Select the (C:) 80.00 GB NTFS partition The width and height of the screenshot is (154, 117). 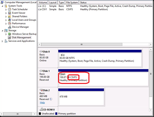pyautogui.click(x=100, y=58)
